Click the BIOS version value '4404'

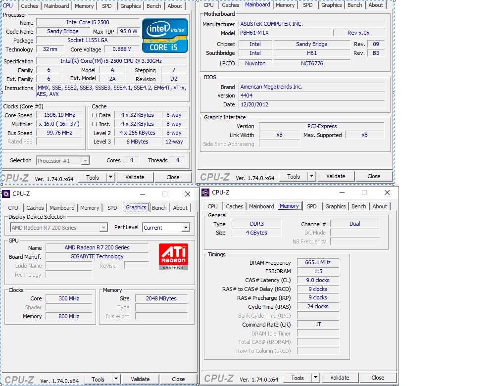(x=312, y=96)
